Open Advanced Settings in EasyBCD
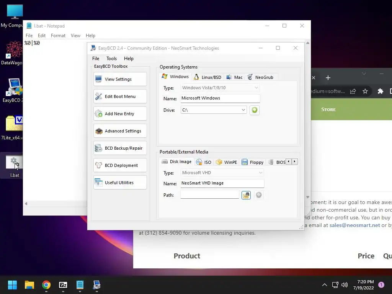 point(120,131)
